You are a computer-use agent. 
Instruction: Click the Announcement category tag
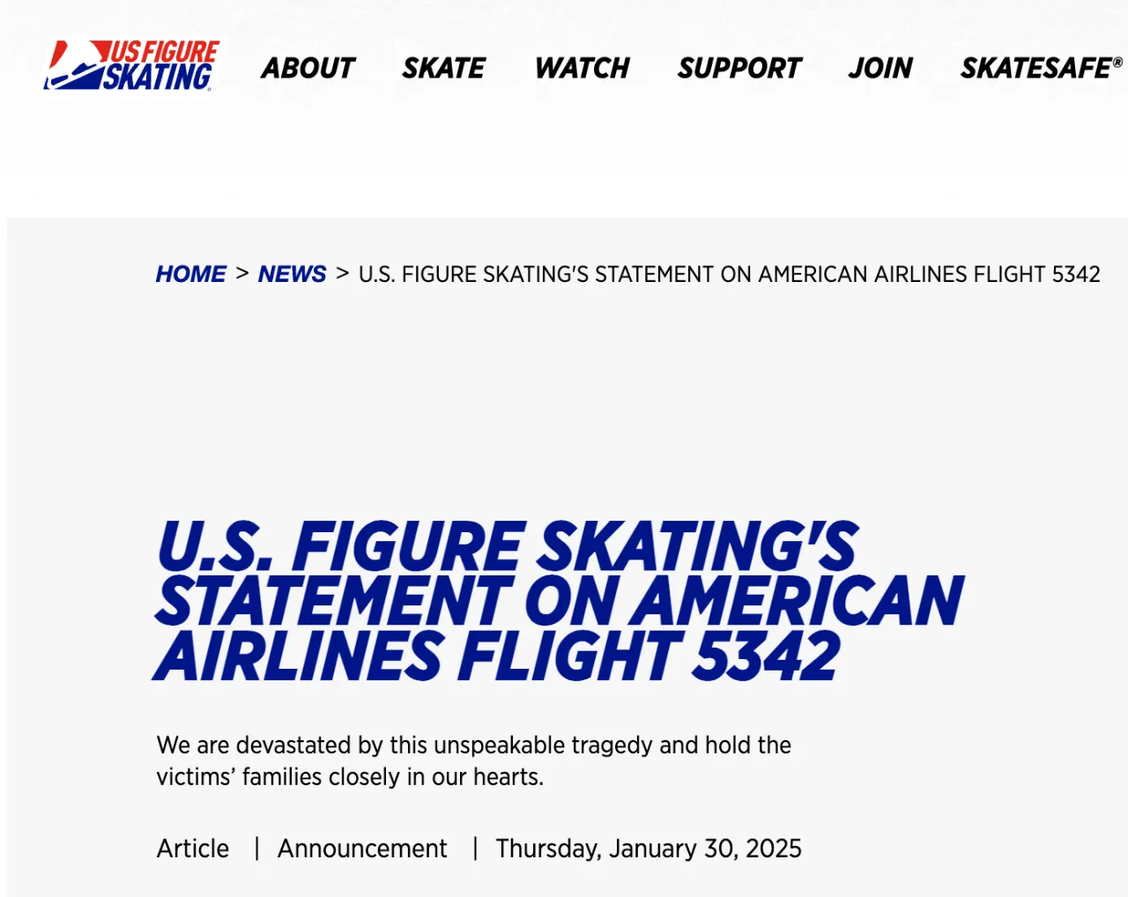tap(362, 849)
